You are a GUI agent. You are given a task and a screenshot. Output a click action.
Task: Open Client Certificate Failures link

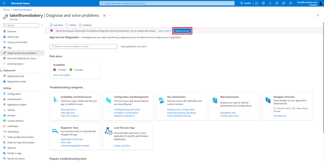point(179,116)
